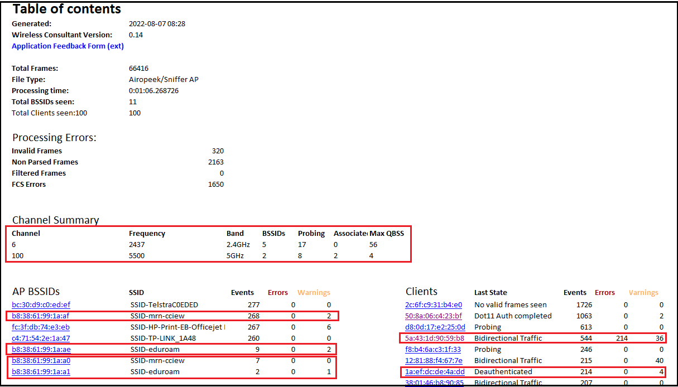
Task: Select the FCS Errors value 1650
Action: pyautogui.click(x=215, y=184)
